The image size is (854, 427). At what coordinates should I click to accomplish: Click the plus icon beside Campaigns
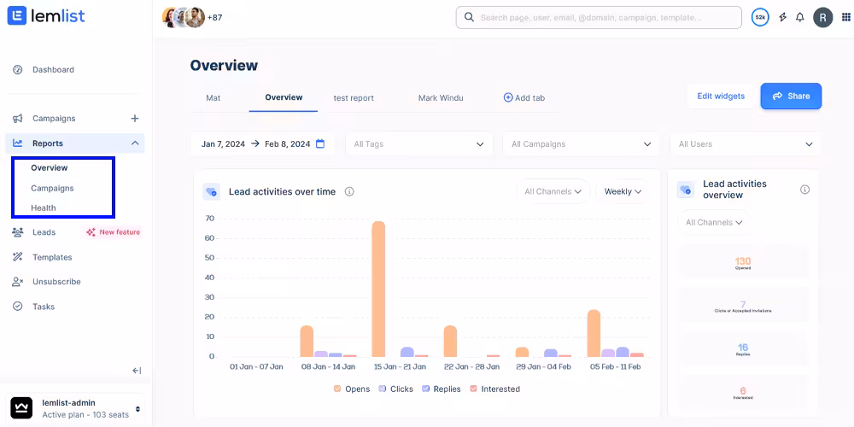pos(135,119)
